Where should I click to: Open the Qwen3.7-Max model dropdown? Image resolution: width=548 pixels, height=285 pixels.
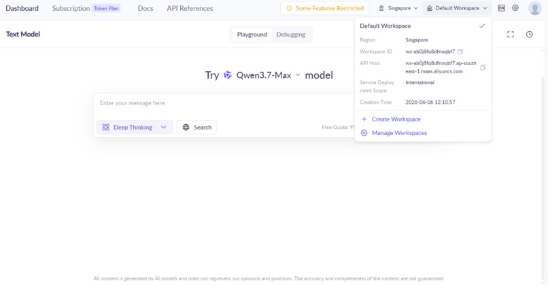pos(268,75)
